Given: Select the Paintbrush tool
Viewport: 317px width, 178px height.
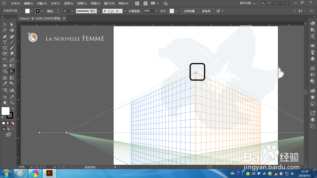Looking at the screenshot, I should (12, 48).
